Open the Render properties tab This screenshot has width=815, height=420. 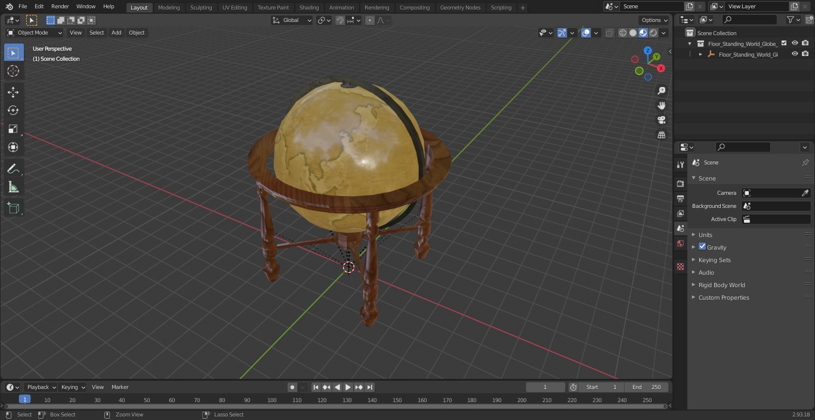(x=680, y=183)
